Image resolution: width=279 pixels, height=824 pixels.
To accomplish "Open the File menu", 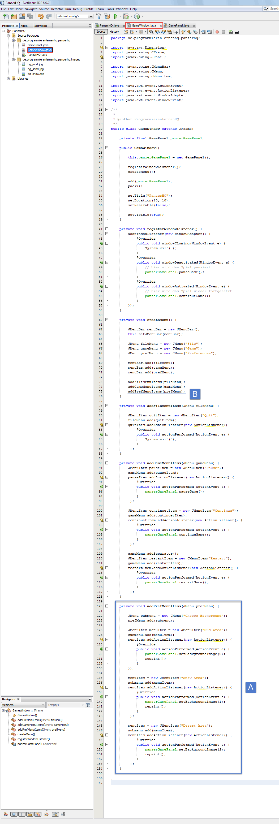I will click(3, 9).
